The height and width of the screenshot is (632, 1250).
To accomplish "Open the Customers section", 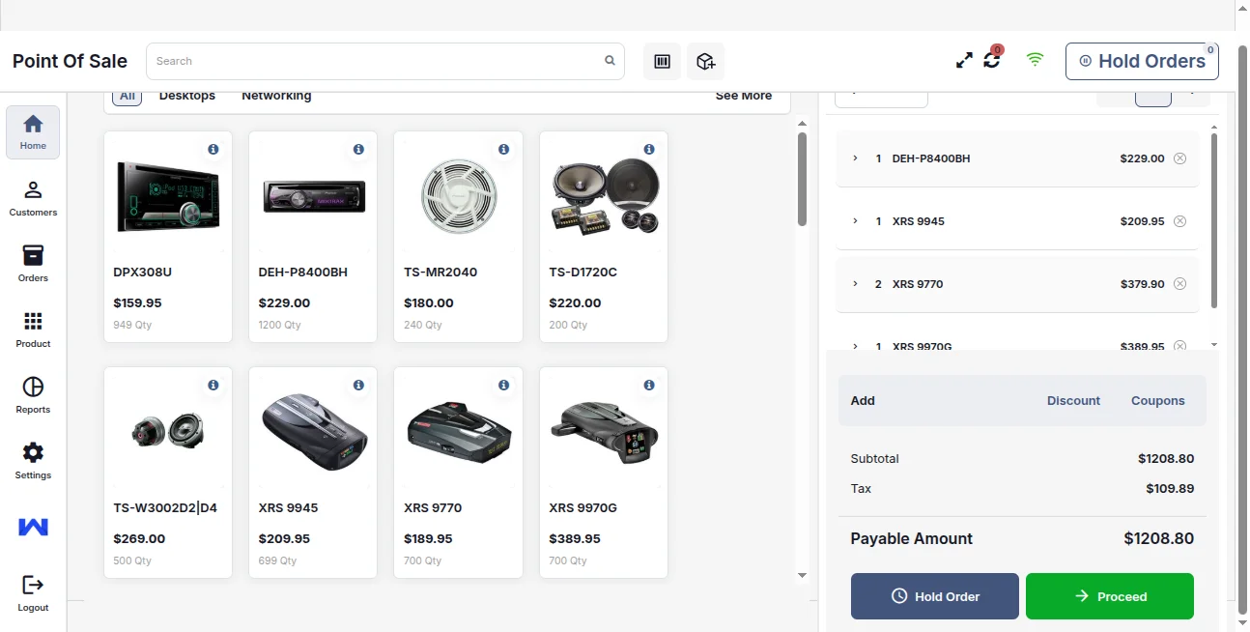I will pos(33,198).
